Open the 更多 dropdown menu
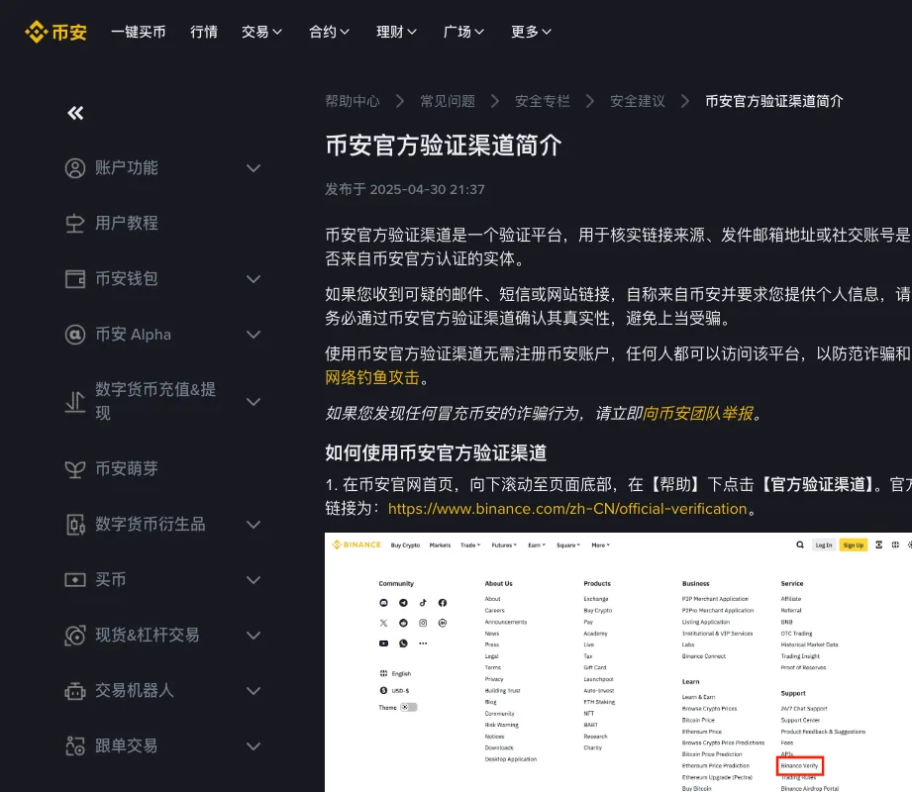 531,32
